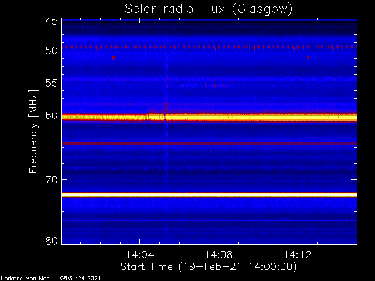Image resolution: width=375 pixels, height=281 pixels.
Task: Click the dotted red line near 49.5 MHz
Action: click(209, 47)
